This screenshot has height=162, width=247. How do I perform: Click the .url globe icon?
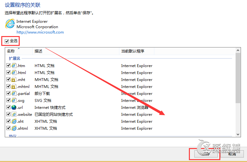pyautogui.click(x=14, y=107)
